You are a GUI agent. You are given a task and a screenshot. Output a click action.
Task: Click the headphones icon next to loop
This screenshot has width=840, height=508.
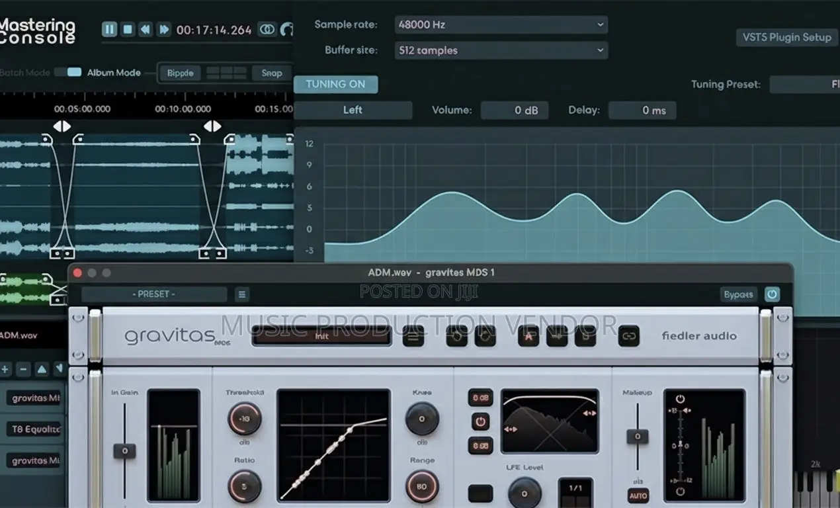coord(287,30)
